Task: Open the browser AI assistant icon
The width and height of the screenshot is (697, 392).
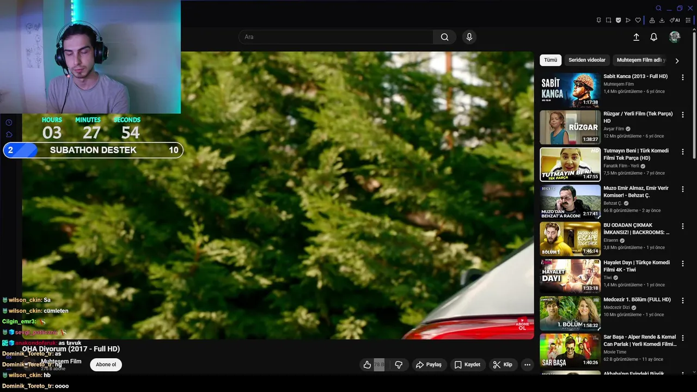Action: click(x=675, y=20)
